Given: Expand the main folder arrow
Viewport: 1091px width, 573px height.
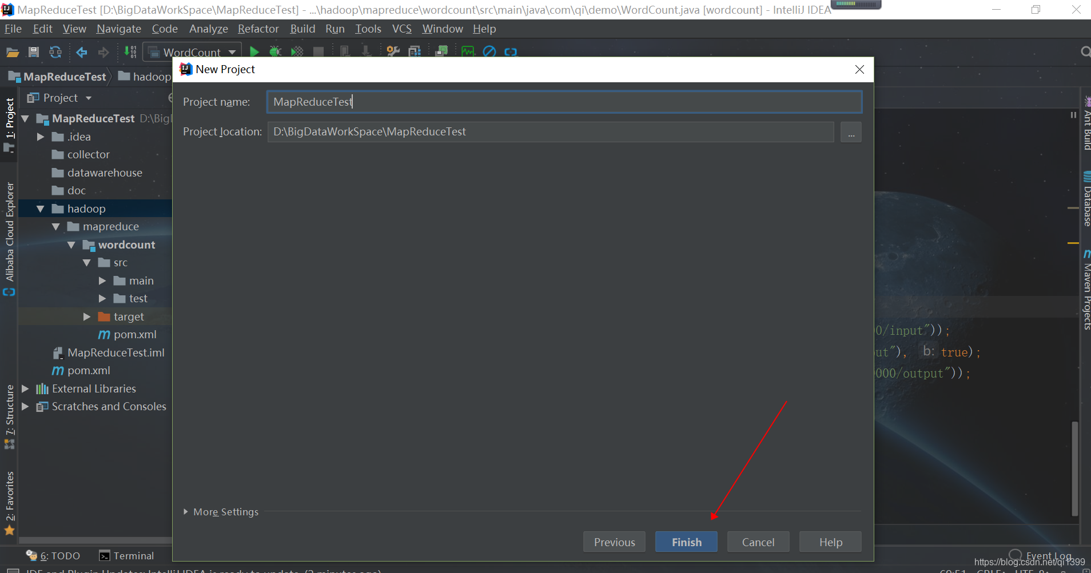Looking at the screenshot, I should [102, 281].
